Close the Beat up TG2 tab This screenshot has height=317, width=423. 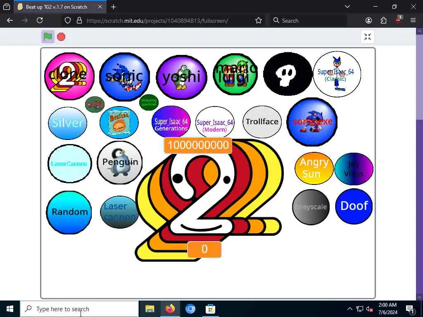click(x=100, y=7)
